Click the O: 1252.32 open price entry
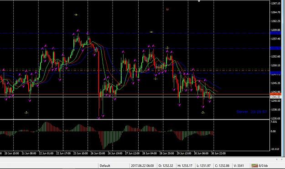285x169 pixels. pyautogui.click(x=166, y=165)
